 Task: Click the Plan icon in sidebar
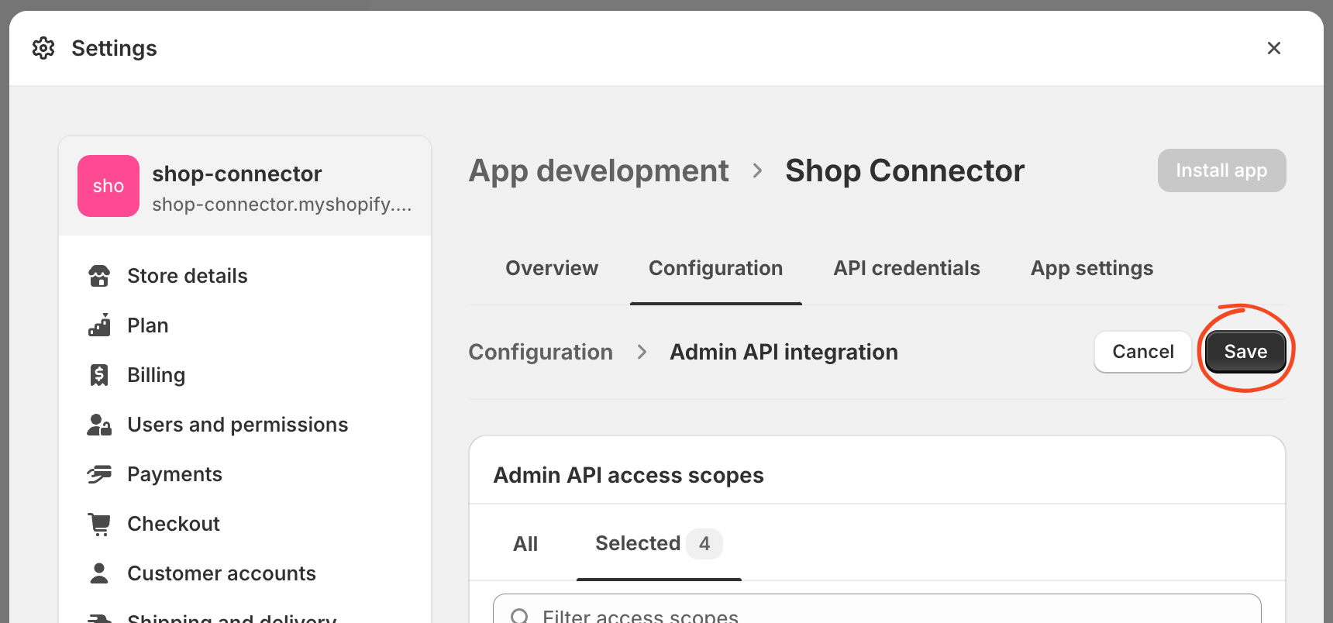coord(99,325)
